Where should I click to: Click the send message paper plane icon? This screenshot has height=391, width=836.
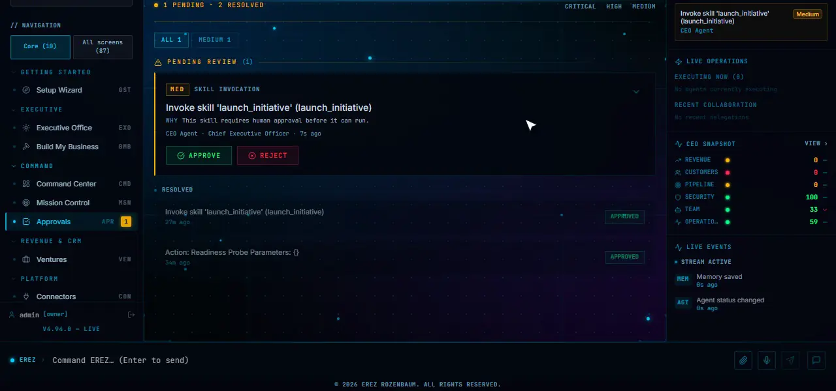point(791,360)
